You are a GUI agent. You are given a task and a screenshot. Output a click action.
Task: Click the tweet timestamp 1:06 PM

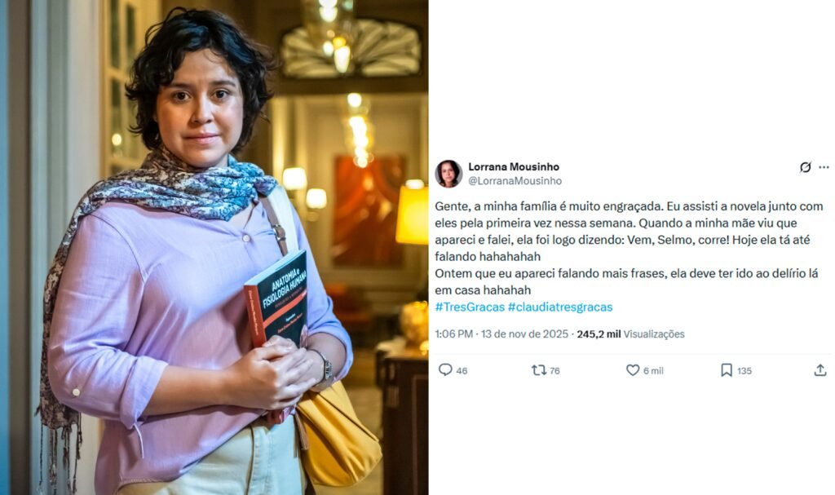point(453,334)
